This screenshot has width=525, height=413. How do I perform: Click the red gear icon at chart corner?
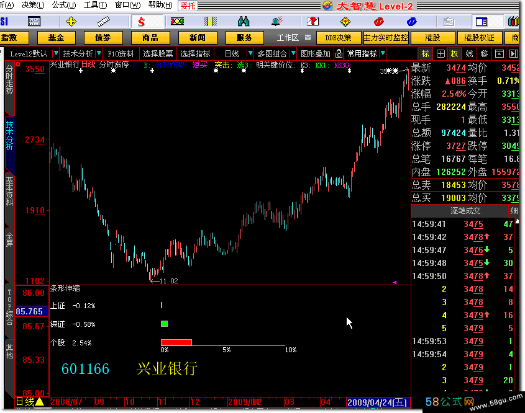(x=18, y=64)
